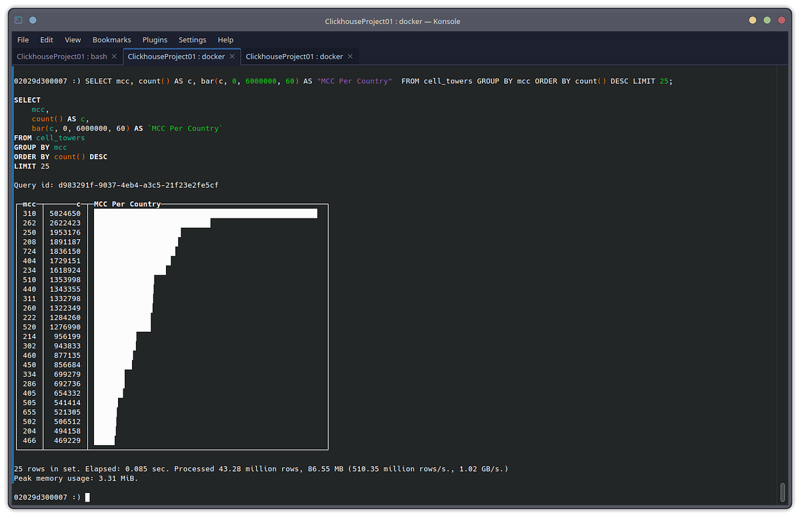The width and height of the screenshot is (800, 517).
Task: Open the Help menu
Action: pyautogui.click(x=225, y=39)
